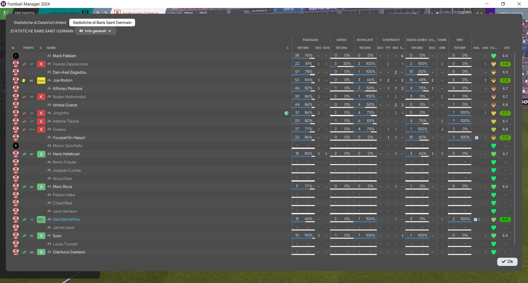Screen dimensions: 528x283
Task: Click substituted-on arrow for Marc Roca
Action: pyautogui.click(x=41, y=187)
